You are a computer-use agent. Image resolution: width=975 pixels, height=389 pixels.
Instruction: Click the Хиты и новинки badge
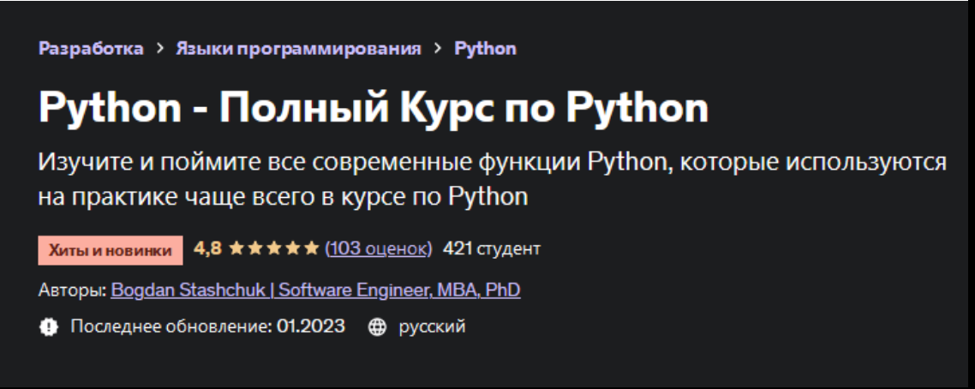(110, 250)
